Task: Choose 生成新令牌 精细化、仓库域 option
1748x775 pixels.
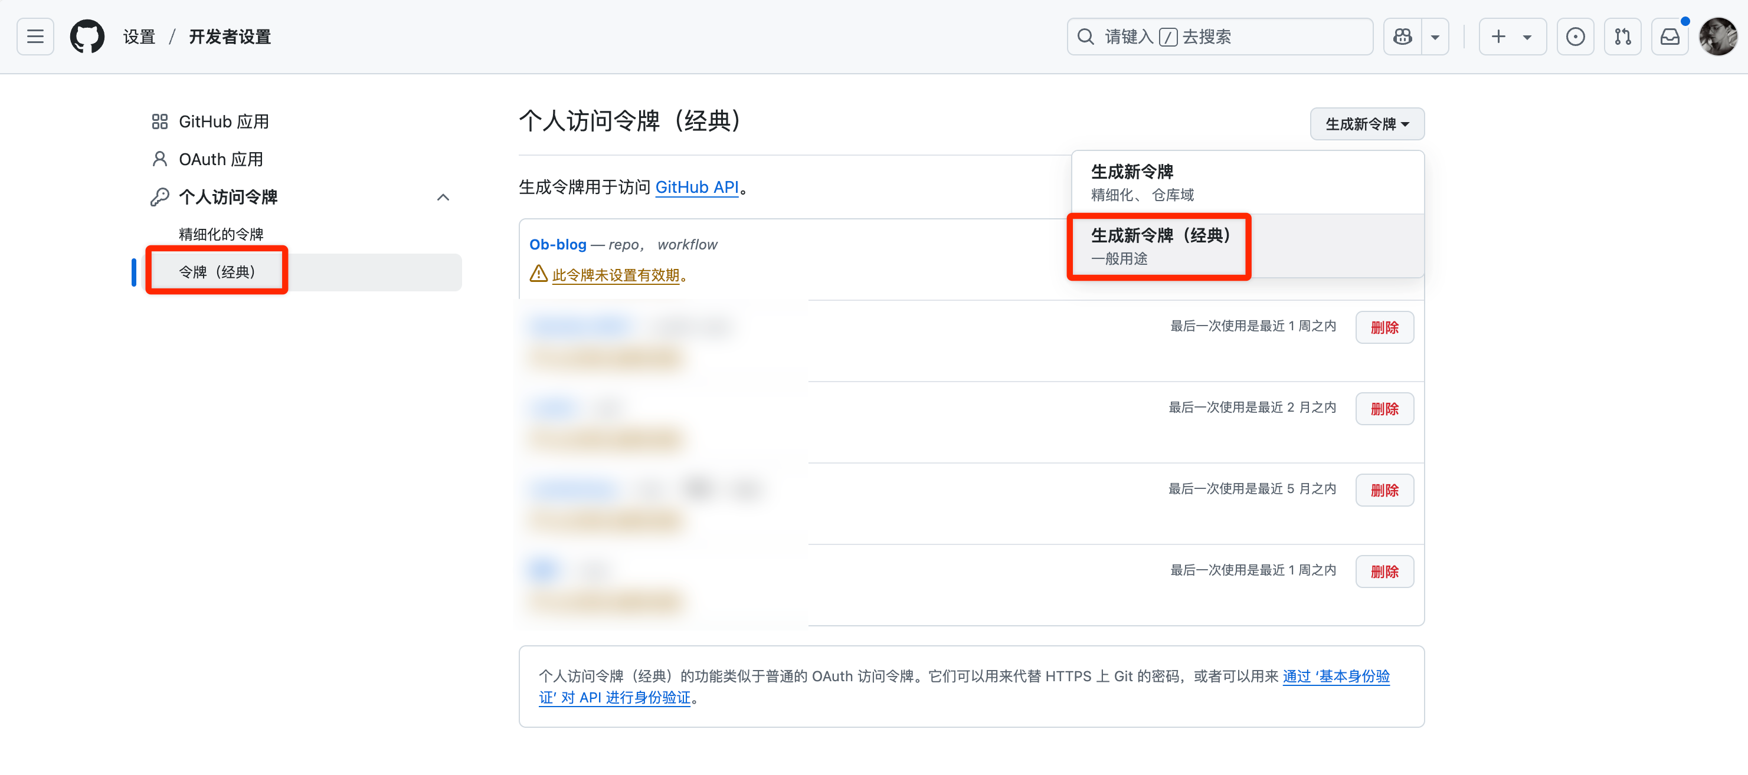Action: point(1247,182)
